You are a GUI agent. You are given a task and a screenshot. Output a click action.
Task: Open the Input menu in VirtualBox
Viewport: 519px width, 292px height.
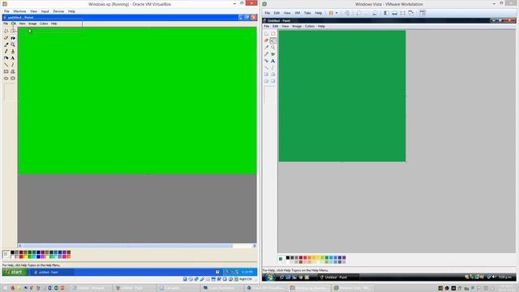(45, 11)
